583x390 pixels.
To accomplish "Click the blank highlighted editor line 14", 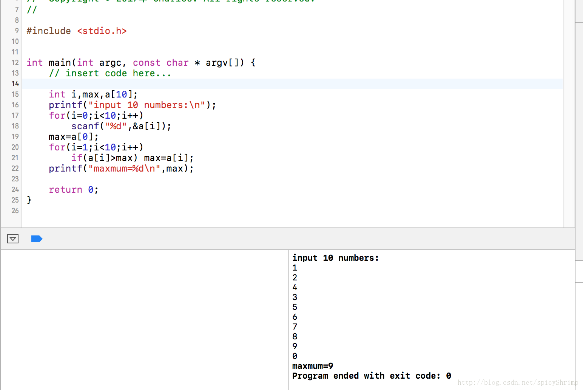I will tap(292, 84).
